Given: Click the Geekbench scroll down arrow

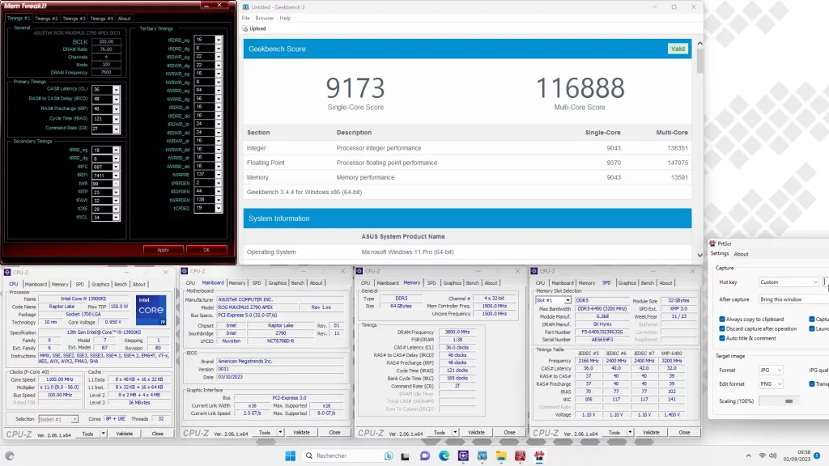Looking at the screenshot, I should (x=700, y=255).
